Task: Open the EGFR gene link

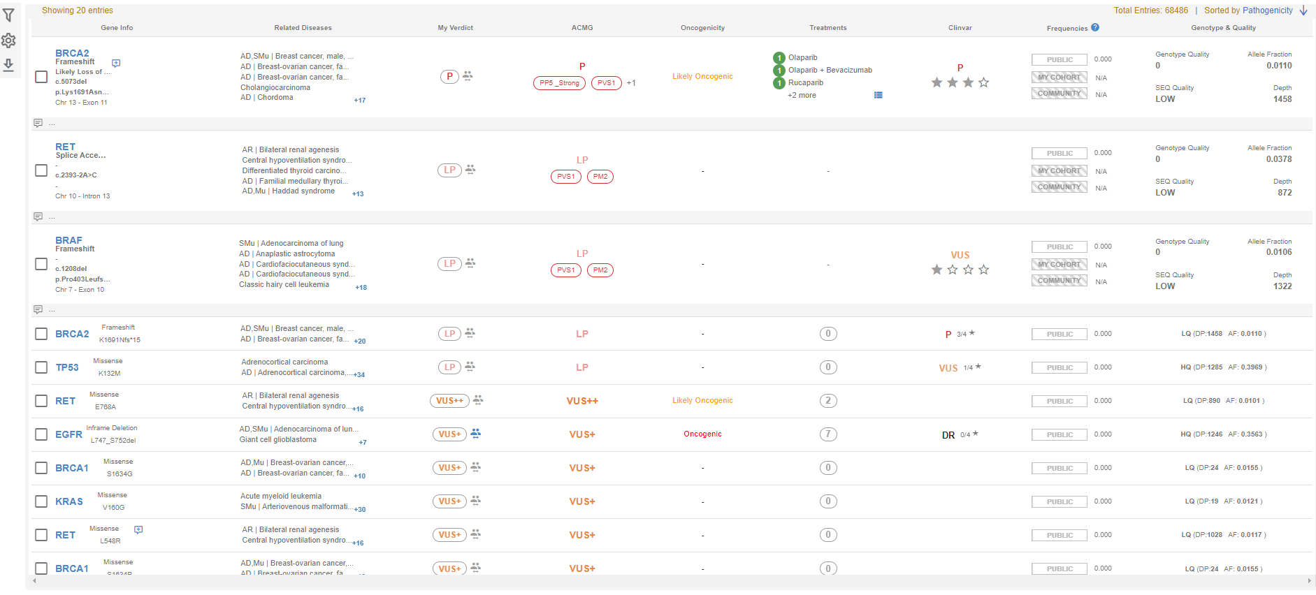Action: click(x=68, y=434)
